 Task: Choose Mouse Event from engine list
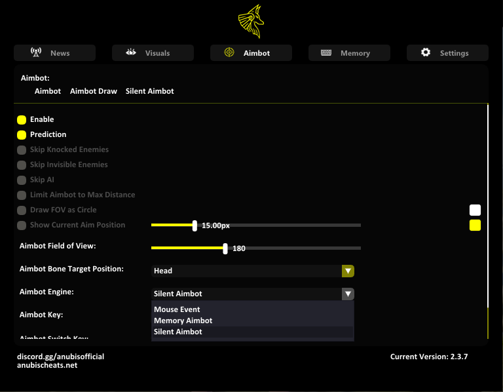252,309
